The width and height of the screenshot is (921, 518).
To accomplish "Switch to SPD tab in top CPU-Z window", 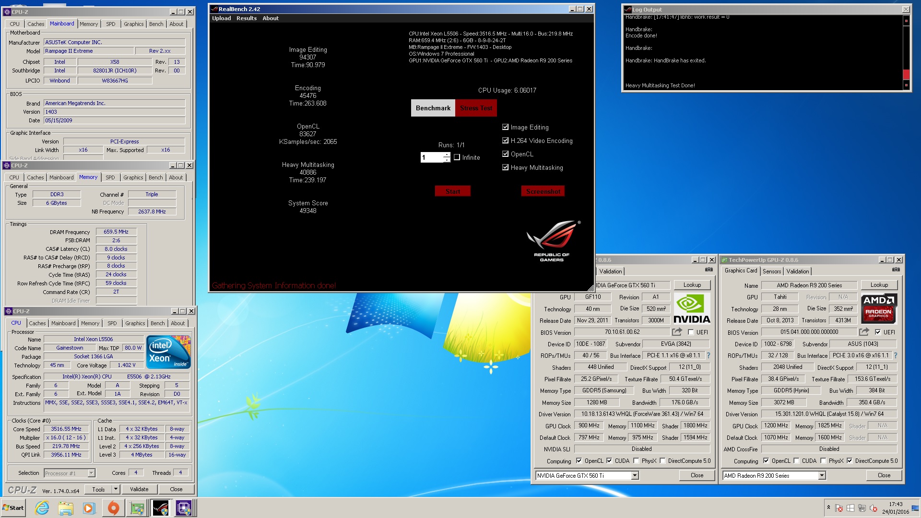I will [111, 24].
